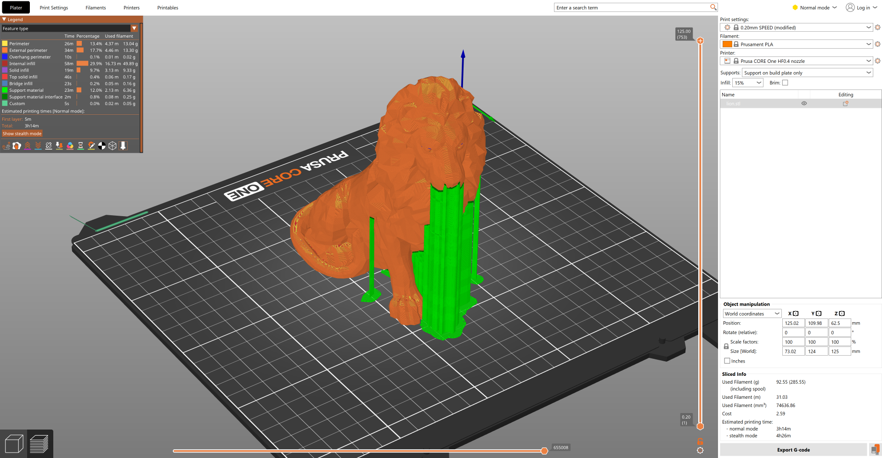
Task: Click the export to SD card icon
Action: point(875,450)
